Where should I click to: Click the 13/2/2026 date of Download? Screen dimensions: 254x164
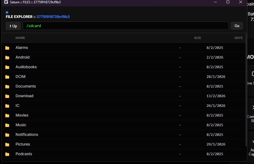216,96
